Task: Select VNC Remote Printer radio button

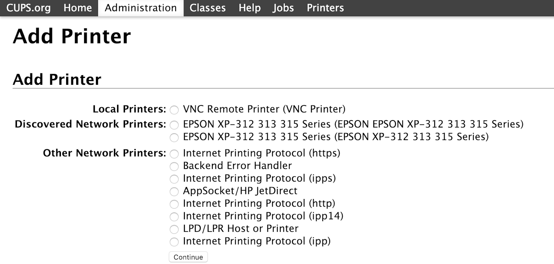Action: point(174,110)
